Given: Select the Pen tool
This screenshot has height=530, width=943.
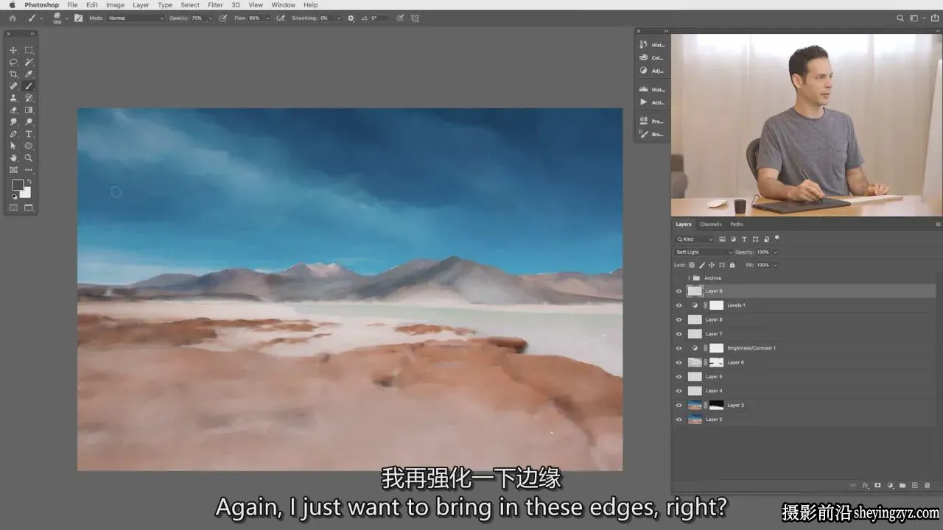Looking at the screenshot, I should 13,134.
